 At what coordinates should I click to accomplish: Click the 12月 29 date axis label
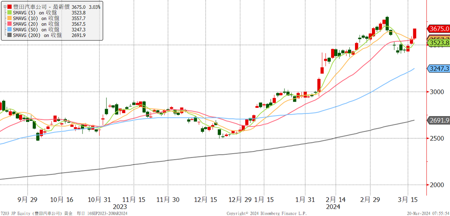pyautogui.click(x=240, y=200)
